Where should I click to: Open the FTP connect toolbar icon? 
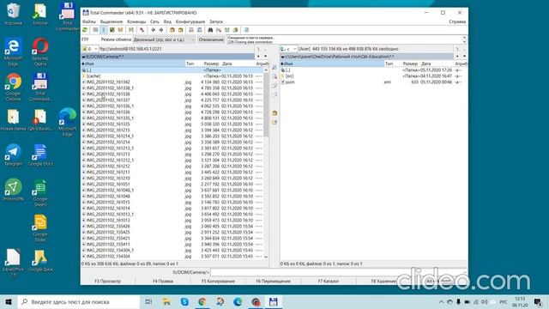191,30
